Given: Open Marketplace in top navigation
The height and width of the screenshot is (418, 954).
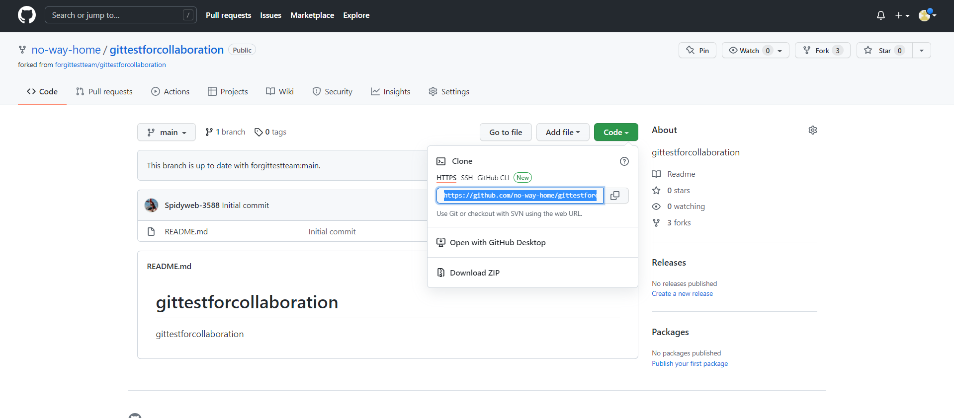Looking at the screenshot, I should tap(312, 15).
